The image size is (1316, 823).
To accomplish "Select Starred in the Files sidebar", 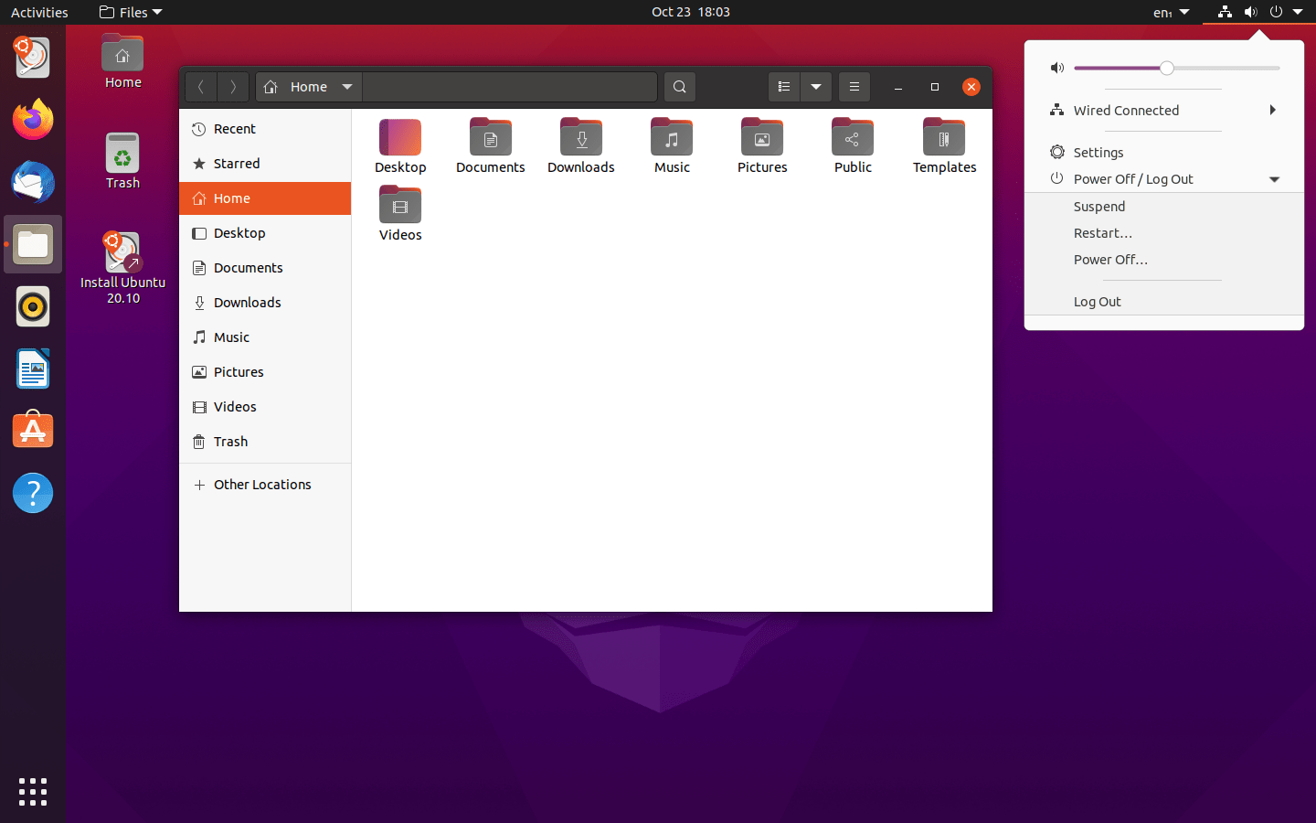I will 237,164.
